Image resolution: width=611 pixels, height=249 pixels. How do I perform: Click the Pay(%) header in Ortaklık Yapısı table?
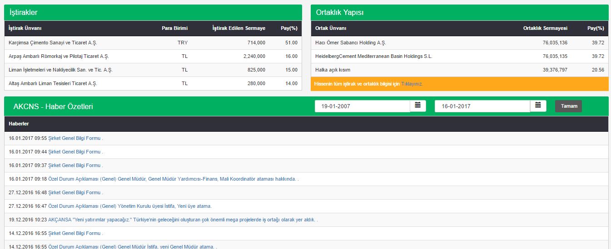[596, 28]
